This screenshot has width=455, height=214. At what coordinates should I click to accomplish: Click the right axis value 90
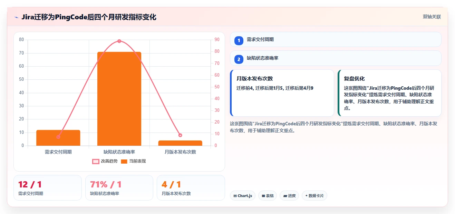pyautogui.click(x=217, y=40)
